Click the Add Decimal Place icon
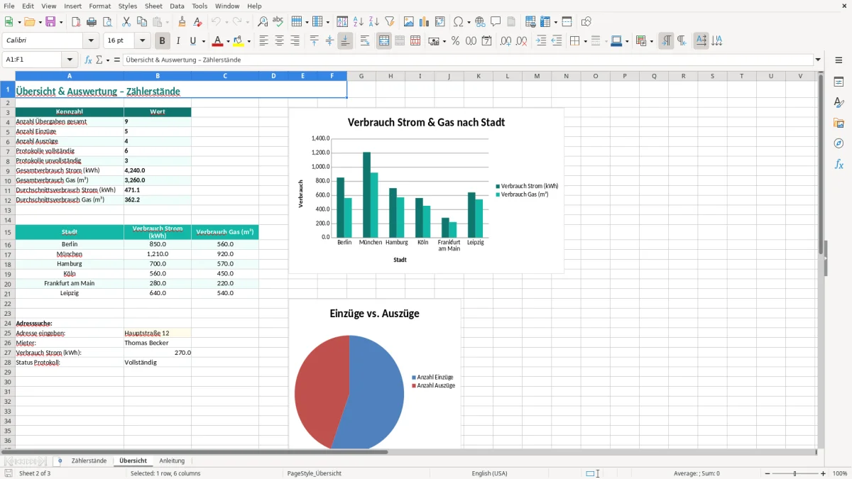This screenshot has width=852, height=479. 506,41
